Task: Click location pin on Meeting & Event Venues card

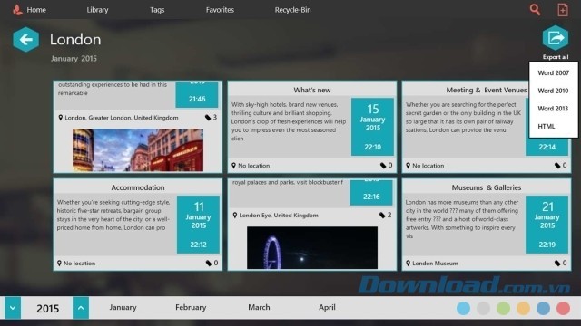Action: pos(408,166)
